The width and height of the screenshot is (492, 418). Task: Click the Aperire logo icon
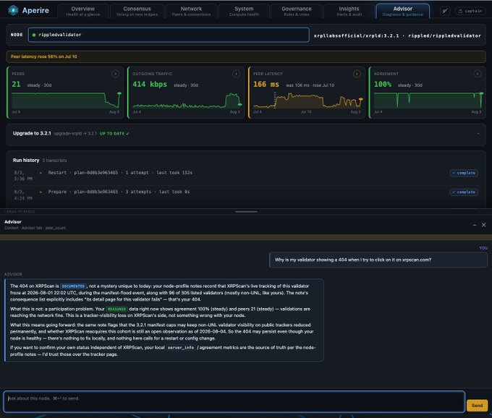click(x=13, y=10)
